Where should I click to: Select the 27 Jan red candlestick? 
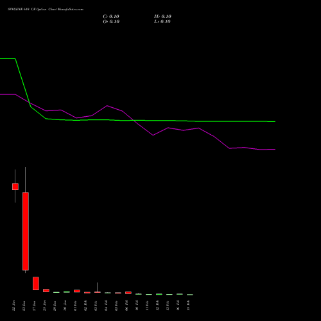[x=36, y=284]
